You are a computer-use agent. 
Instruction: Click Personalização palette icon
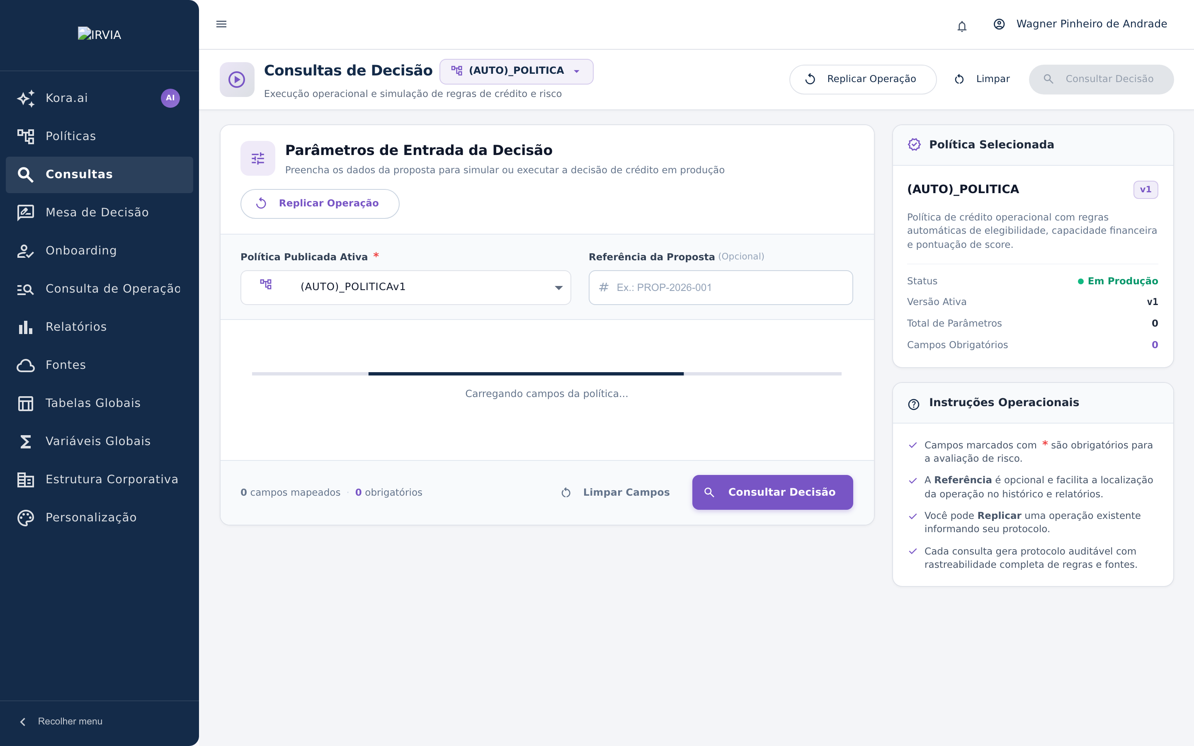point(25,518)
